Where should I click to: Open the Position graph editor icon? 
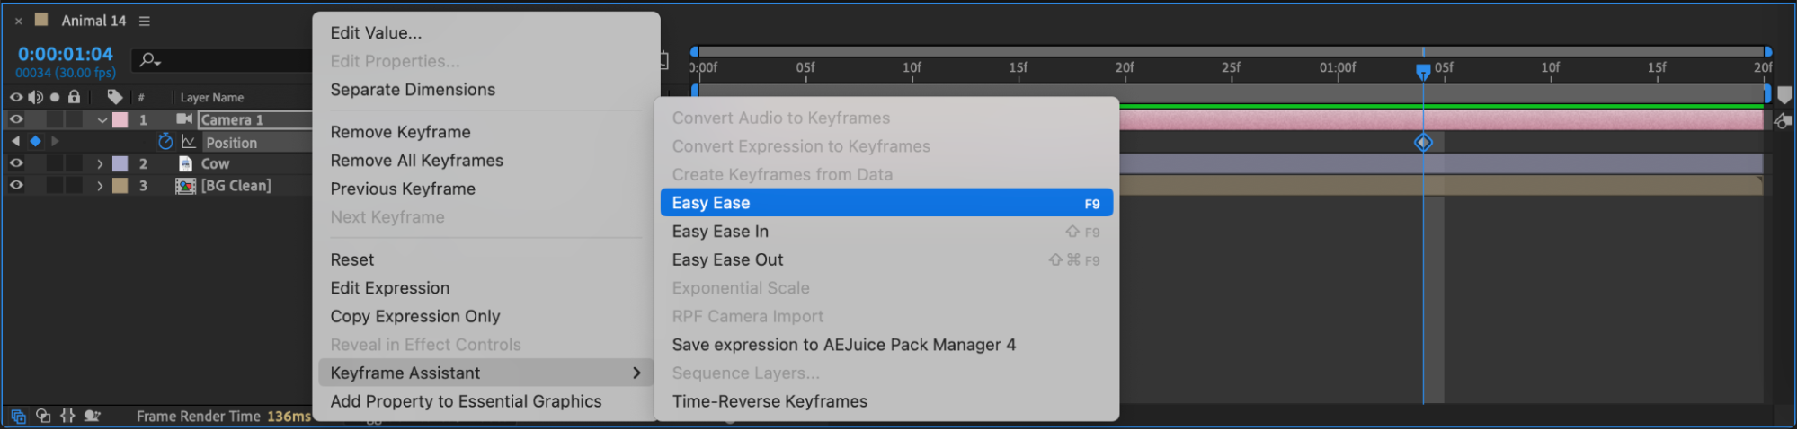coord(188,142)
